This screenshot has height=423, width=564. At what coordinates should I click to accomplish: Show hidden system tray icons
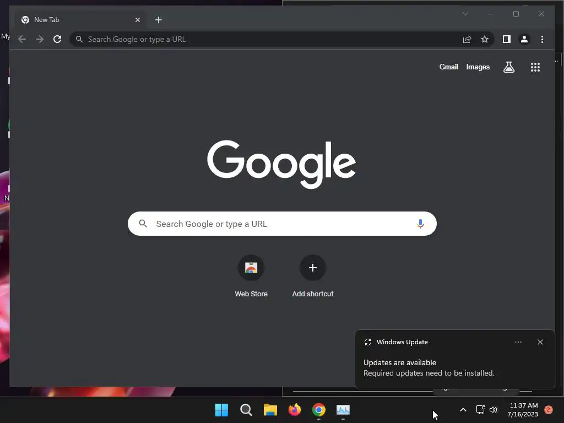(463, 410)
